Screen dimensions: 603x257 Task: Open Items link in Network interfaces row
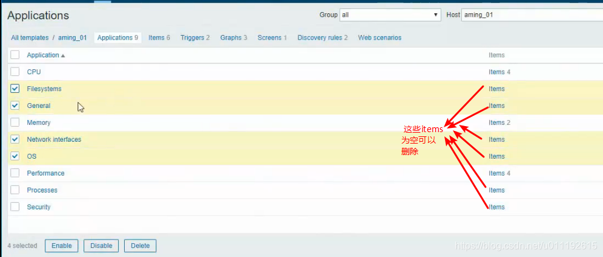496,139
